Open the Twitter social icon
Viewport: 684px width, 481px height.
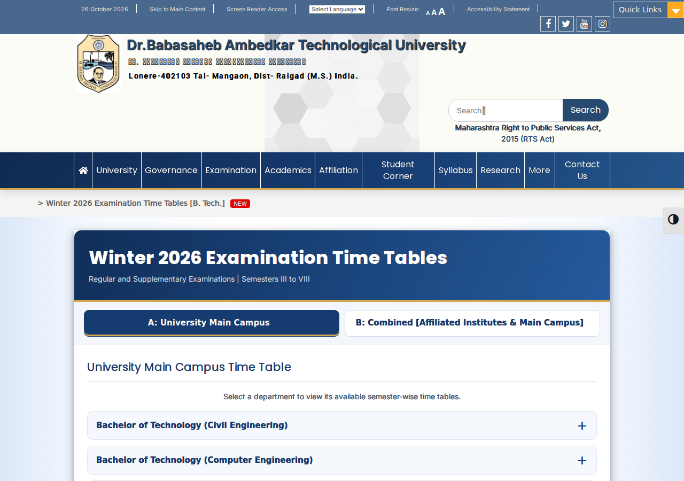click(x=566, y=24)
